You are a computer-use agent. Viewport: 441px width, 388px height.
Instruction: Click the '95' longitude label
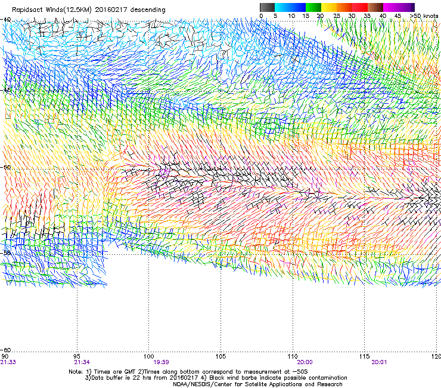tap(77, 357)
